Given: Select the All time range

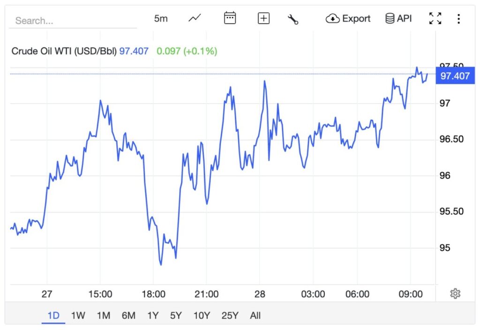Looking at the screenshot, I should point(255,315).
